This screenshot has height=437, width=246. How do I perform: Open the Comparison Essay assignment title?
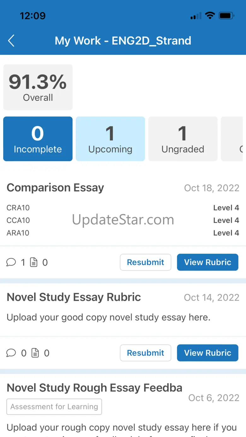[x=55, y=188]
